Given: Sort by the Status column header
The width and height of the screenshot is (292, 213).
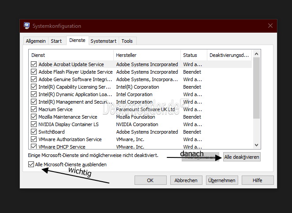Looking at the screenshot, I should [194, 55].
